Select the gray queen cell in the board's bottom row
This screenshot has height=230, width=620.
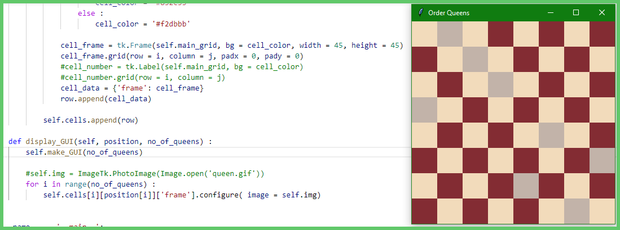(x=577, y=211)
